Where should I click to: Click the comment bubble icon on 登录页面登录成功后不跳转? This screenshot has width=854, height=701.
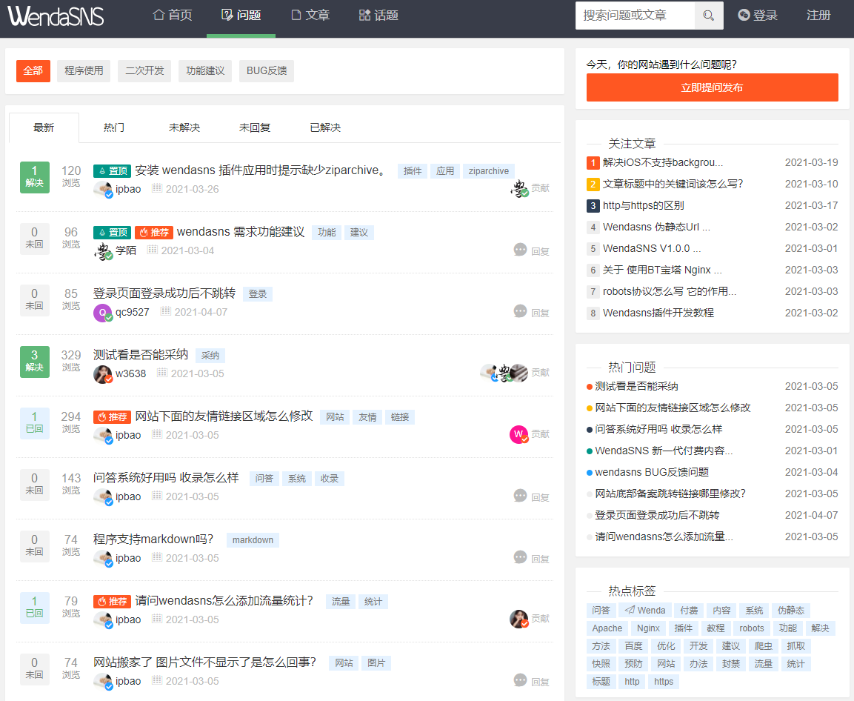[x=520, y=311]
